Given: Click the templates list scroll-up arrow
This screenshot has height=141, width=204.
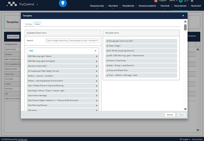Looking at the screenshot, I should tap(198, 49).
